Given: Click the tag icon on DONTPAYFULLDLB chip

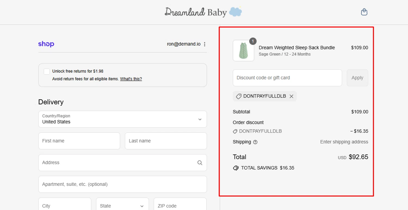Looking at the screenshot, I should pos(239,96).
